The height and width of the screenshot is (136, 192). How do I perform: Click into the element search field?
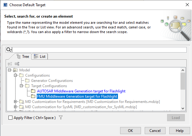click(x=99, y=50)
